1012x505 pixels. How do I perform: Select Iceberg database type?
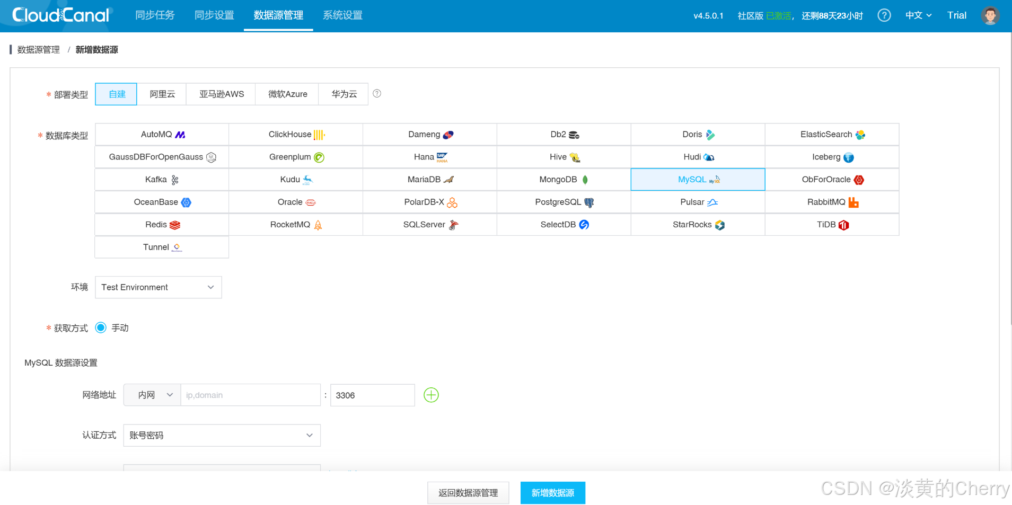[x=832, y=157]
